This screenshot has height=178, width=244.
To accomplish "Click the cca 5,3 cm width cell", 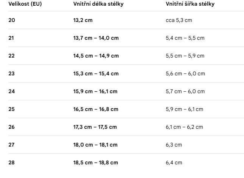I will (179, 20).
